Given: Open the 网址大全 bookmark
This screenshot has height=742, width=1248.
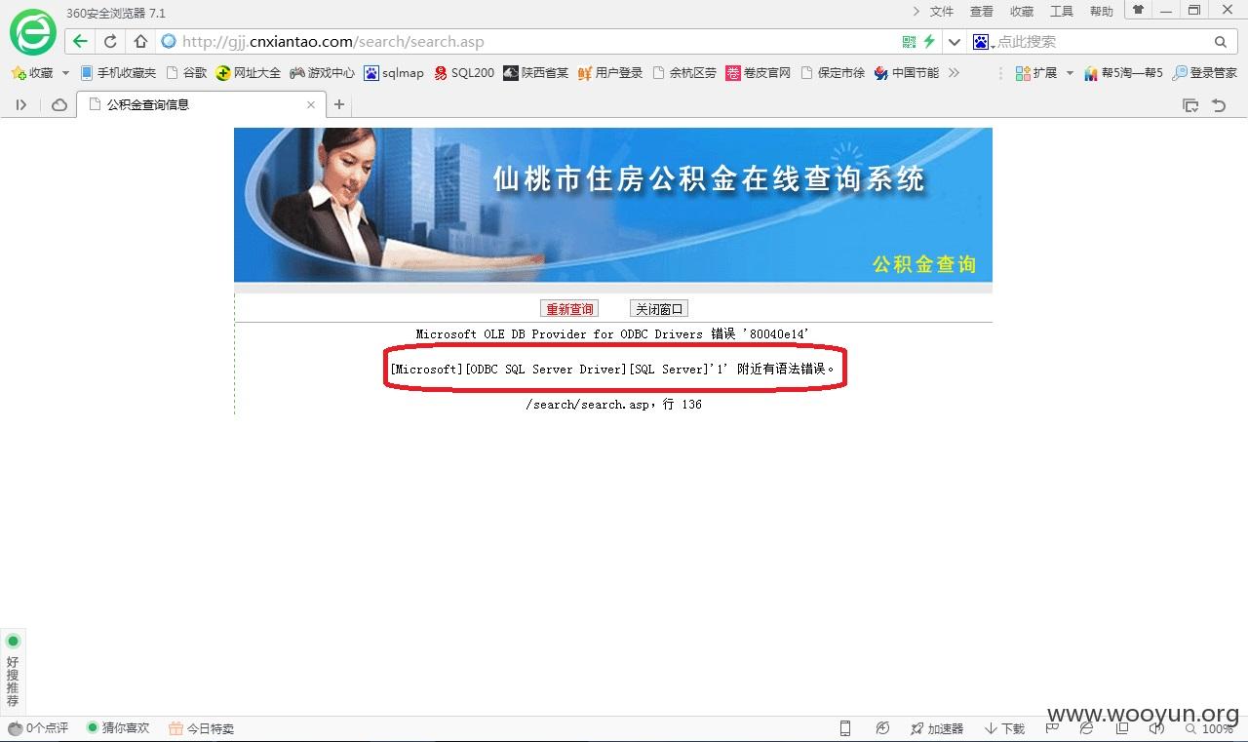Looking at the screenshot, I should 249,73.
